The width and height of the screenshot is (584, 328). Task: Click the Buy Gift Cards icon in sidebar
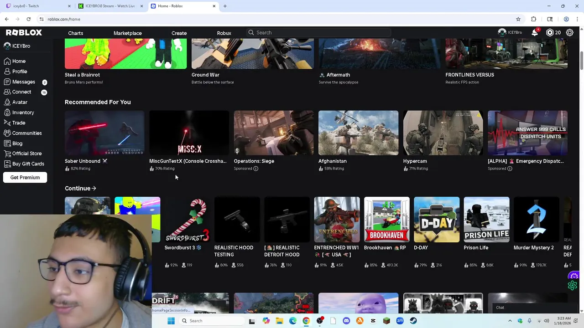(x=7, y=164)
